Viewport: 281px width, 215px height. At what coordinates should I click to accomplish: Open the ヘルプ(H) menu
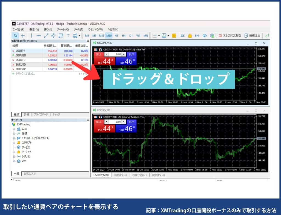coord(113,29)
